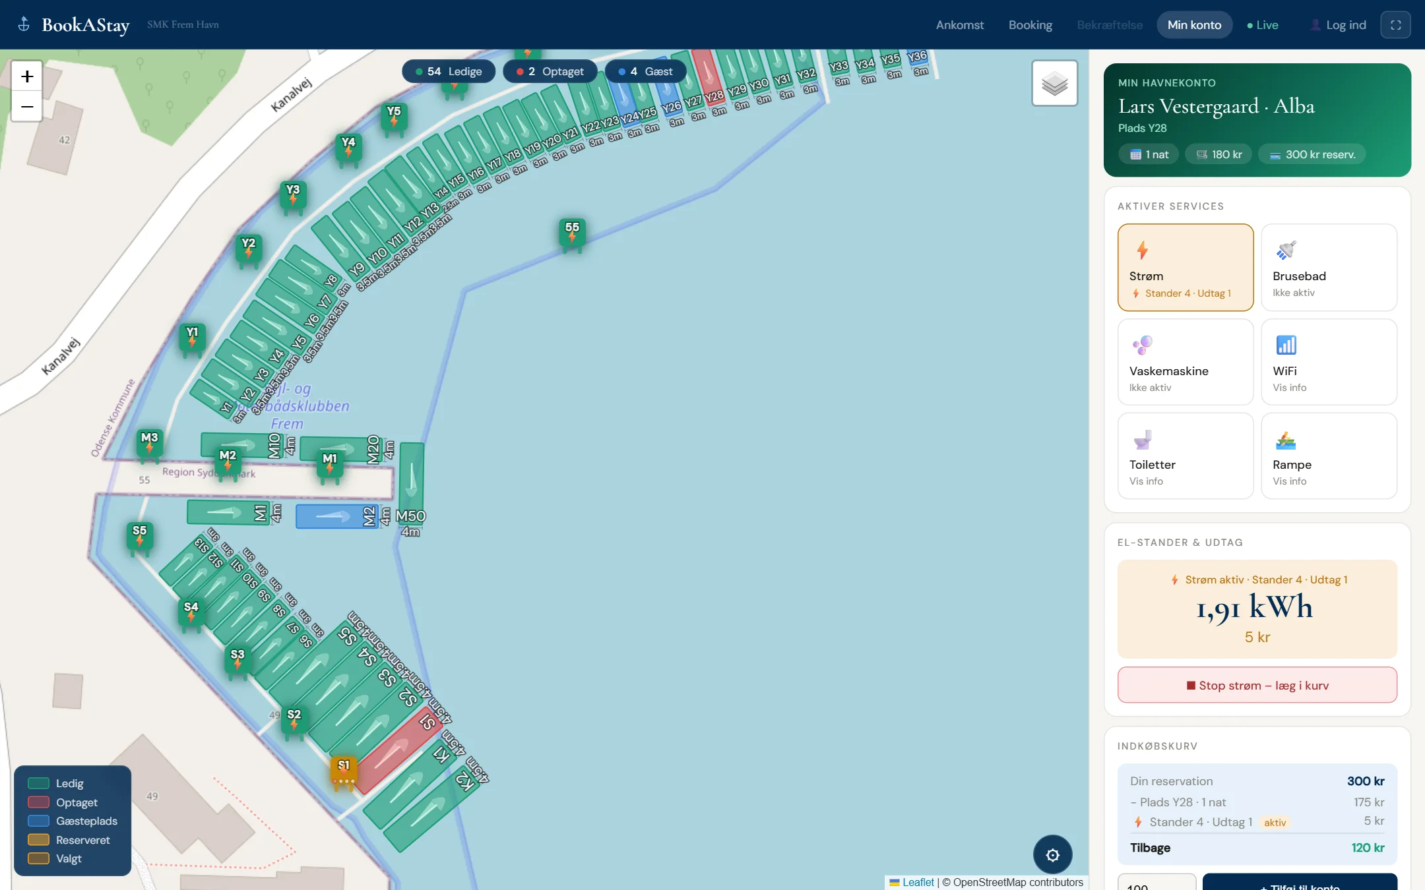The image size is (1425, 890).
Task: Click the BookAStay anchor logo
Action: tap(24, 24)
